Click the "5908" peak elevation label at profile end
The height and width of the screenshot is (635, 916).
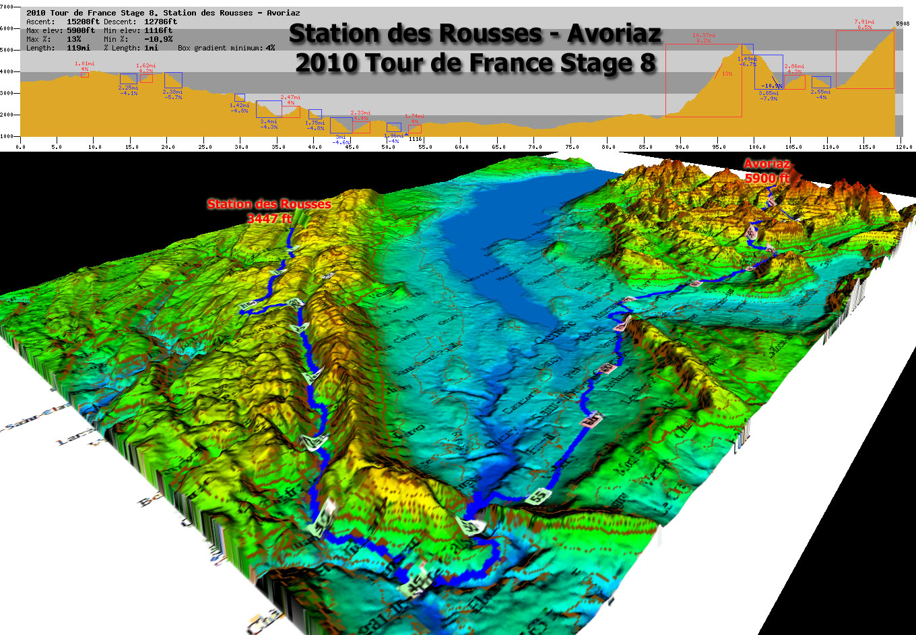tap(903, 23)
